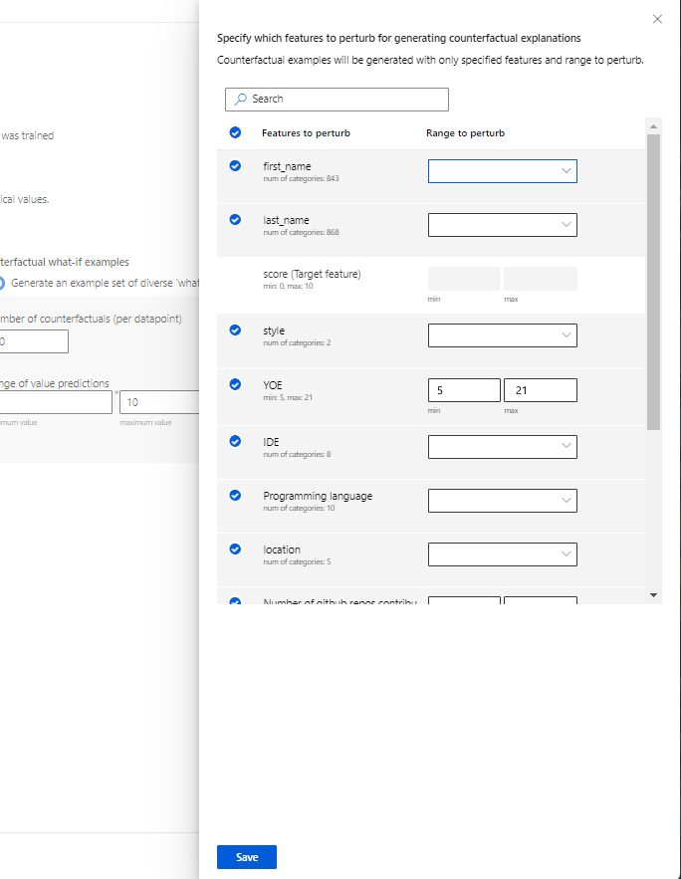Click the 'score (Target feature)' label
The image size is (681, 879).
click(x=313, y=274)
